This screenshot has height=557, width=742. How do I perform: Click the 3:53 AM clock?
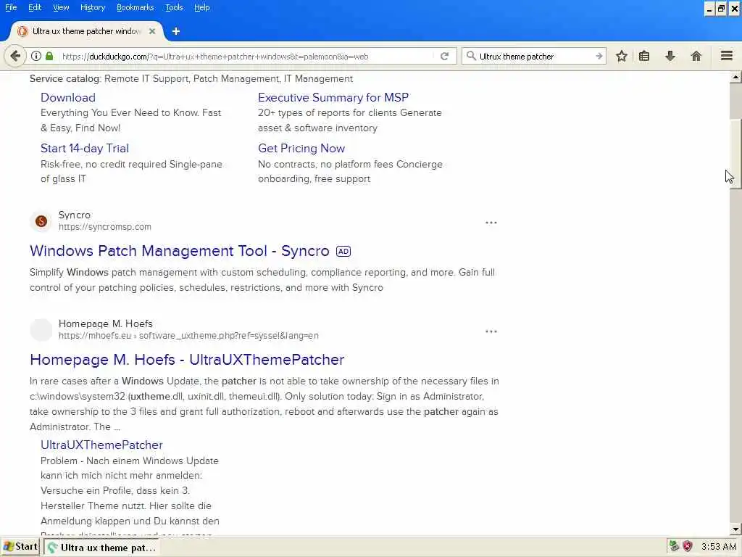[x=718, y=547]
